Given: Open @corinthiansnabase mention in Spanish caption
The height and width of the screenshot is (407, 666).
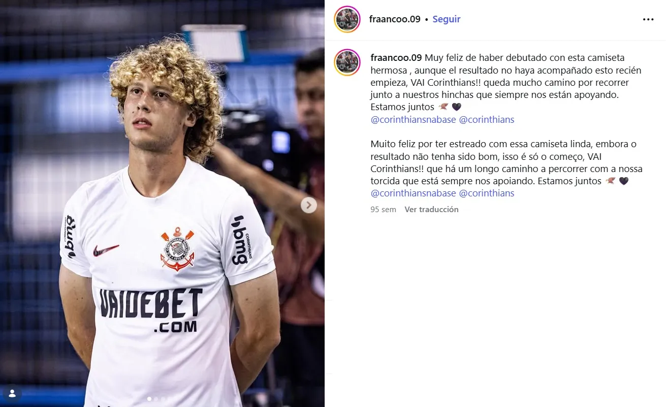Looking at the screenshot, I should [413, 120].
